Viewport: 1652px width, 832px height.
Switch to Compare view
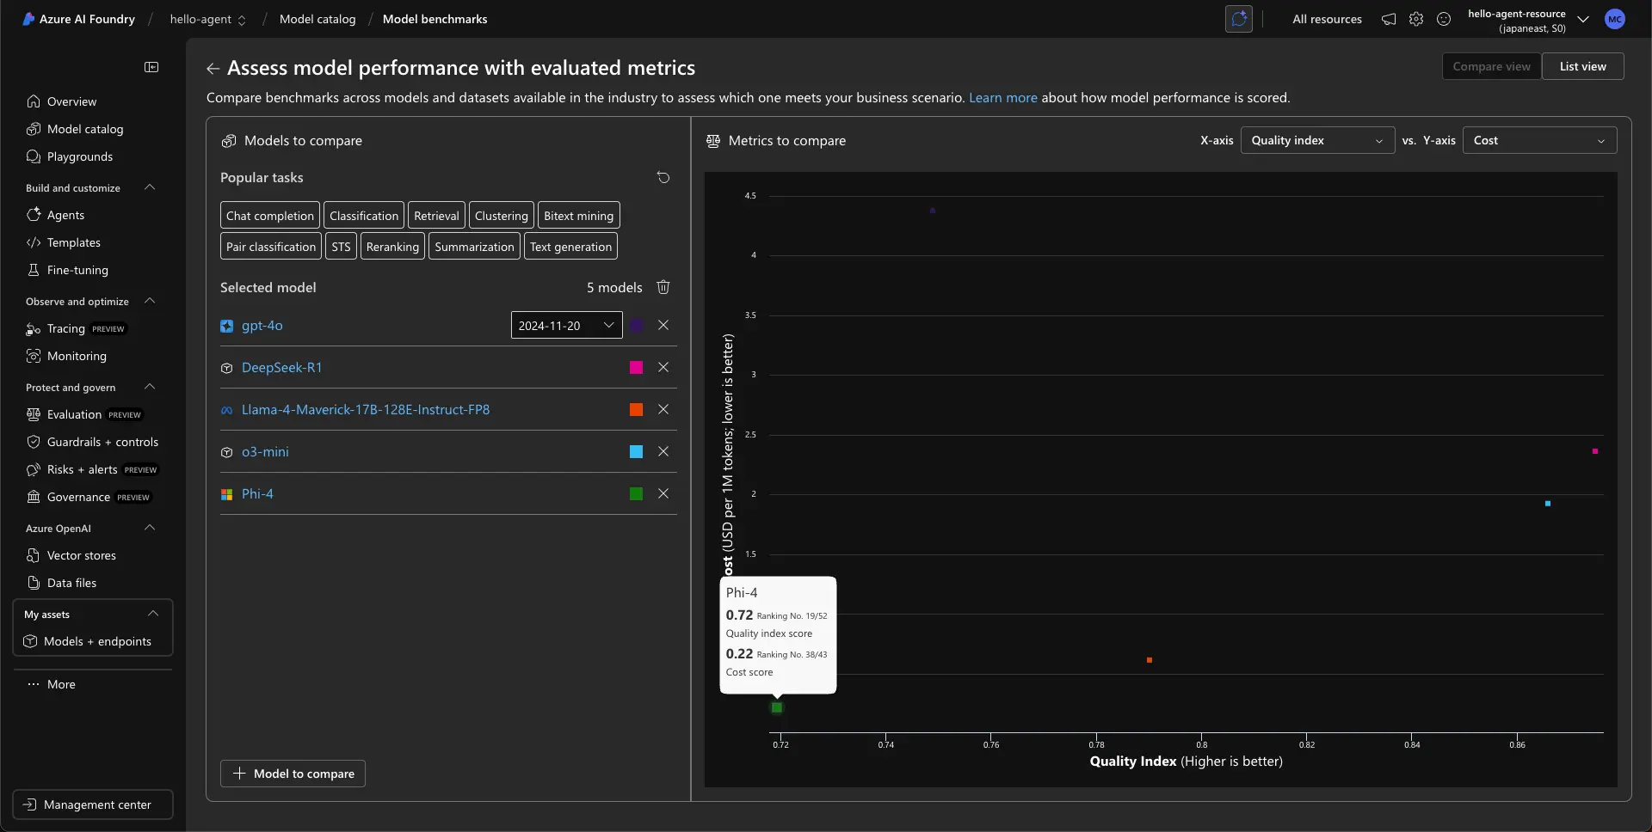1491,66
